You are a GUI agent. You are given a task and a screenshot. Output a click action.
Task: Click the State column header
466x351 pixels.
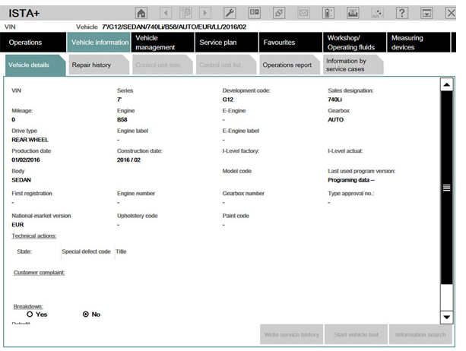pyautogui.click(x=24, y=251)
